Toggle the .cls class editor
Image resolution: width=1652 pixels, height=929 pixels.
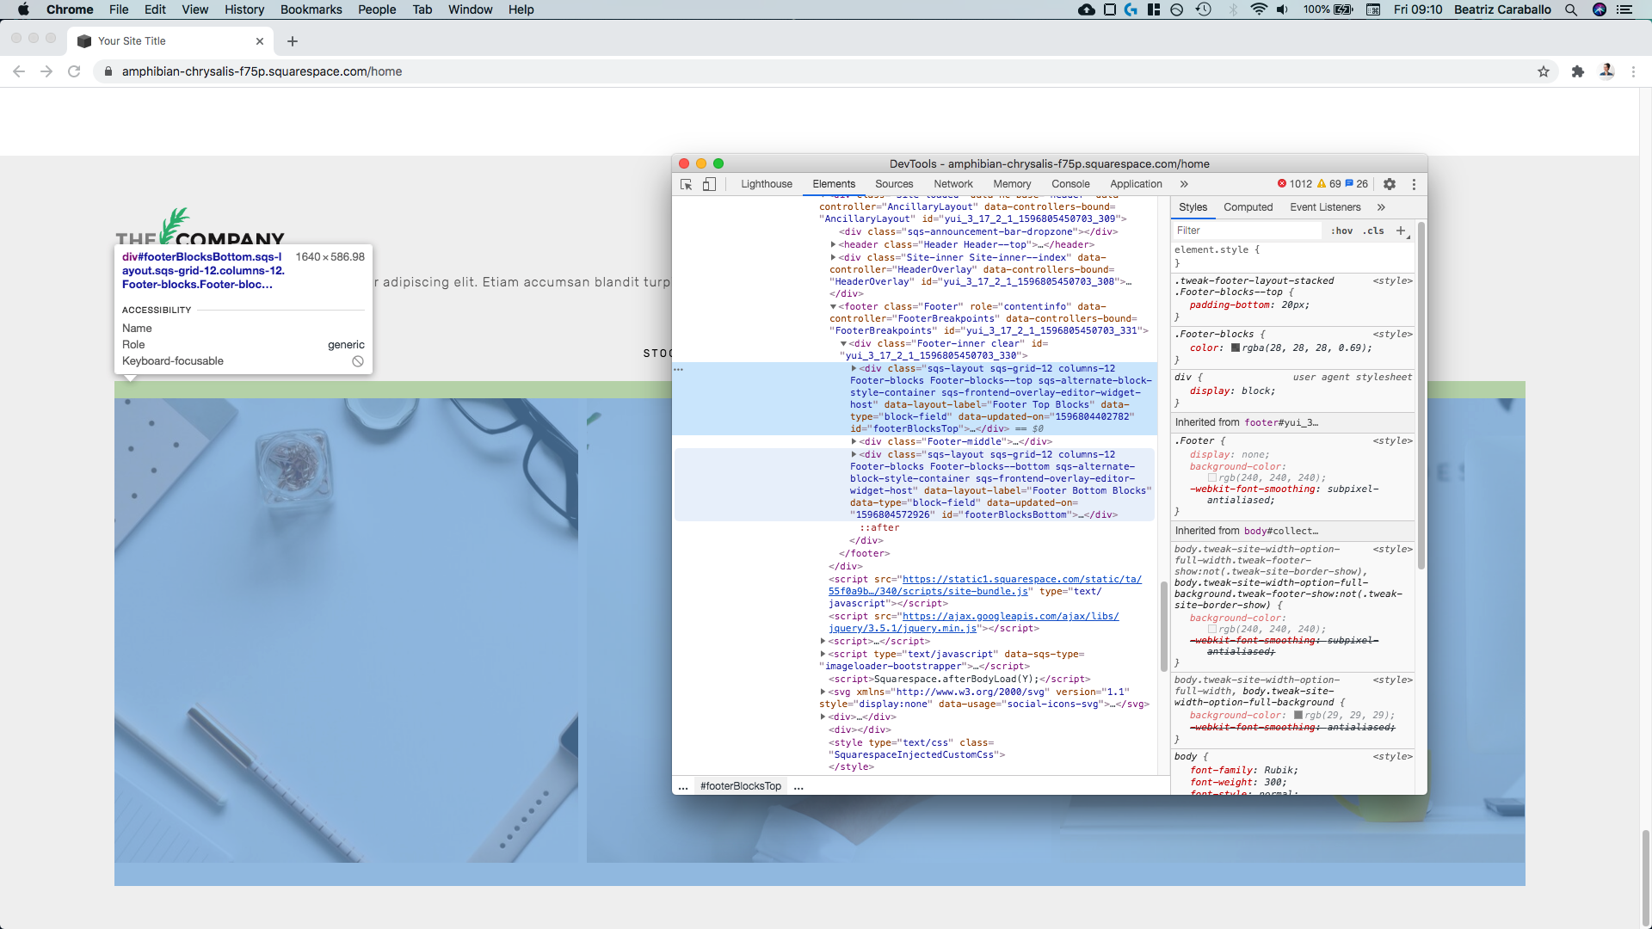coord(1373,231)
